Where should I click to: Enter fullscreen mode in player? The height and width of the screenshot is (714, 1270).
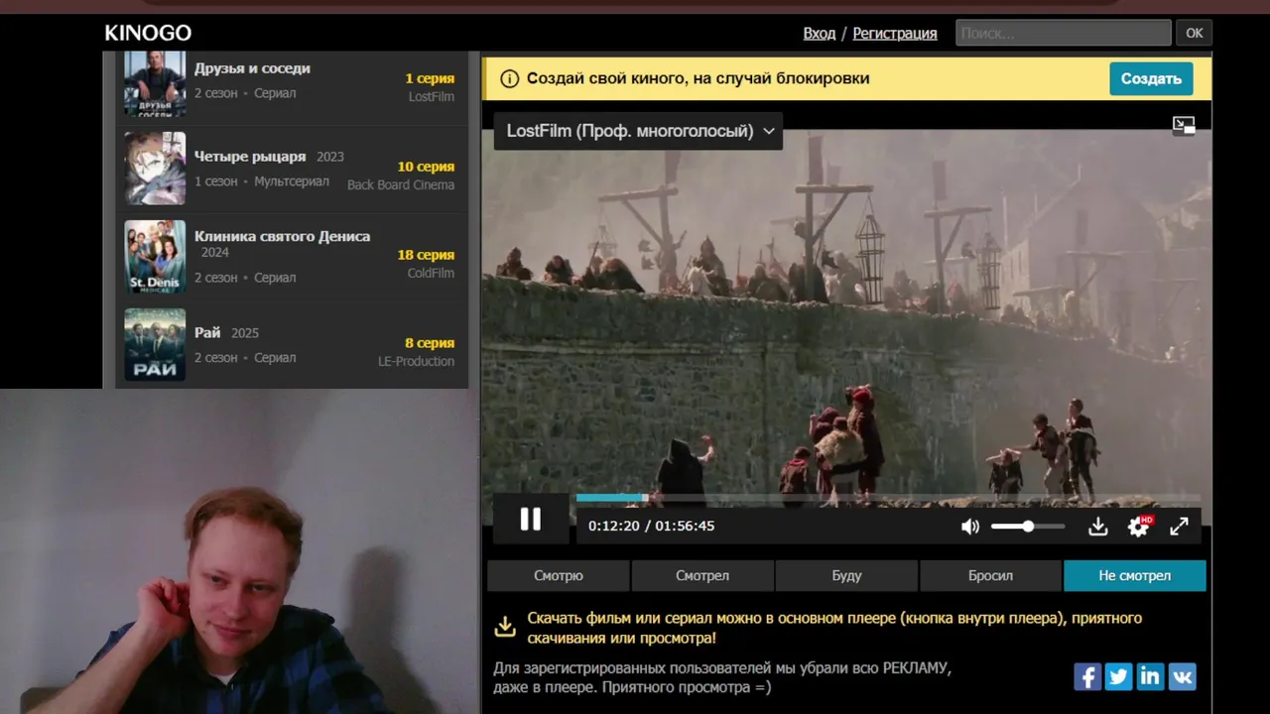[1179, 527]
